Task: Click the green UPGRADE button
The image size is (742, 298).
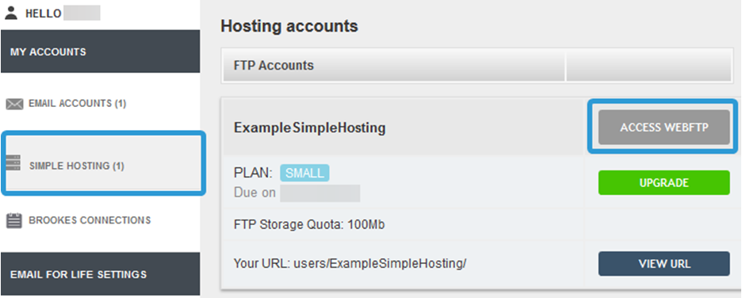Action: pyautogui.click(x=664, y=182)
